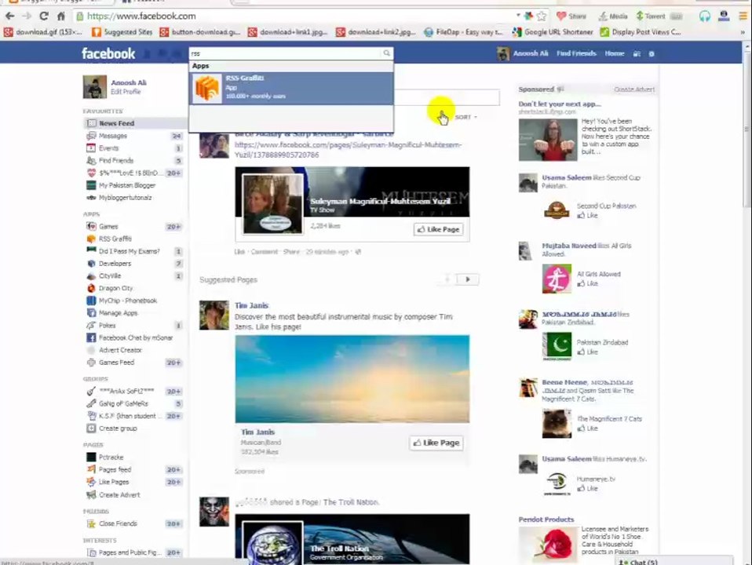Click the Second Cup Pakistan logo
The image size is (752, 565).
point(557,210)
